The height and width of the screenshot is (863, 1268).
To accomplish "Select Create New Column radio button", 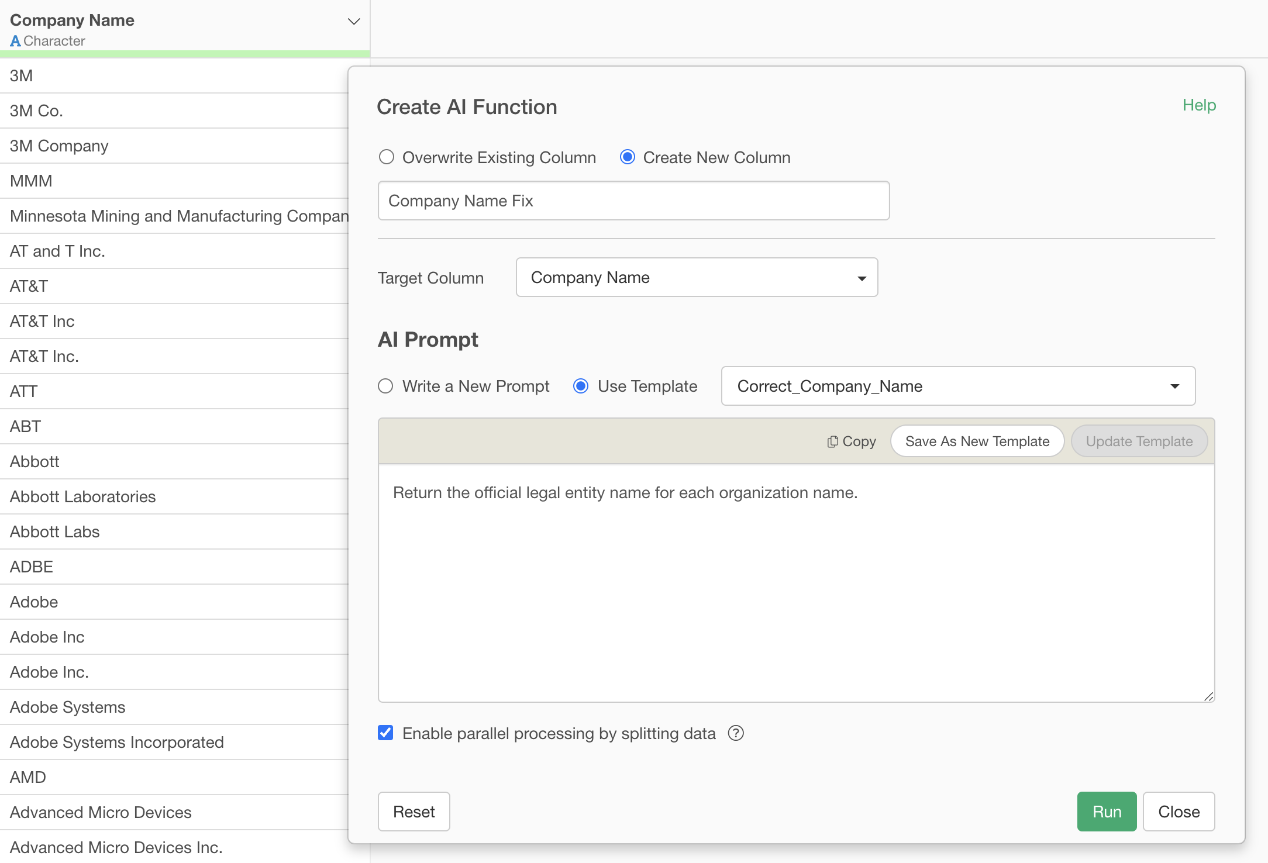I will [x=628, y=157].
